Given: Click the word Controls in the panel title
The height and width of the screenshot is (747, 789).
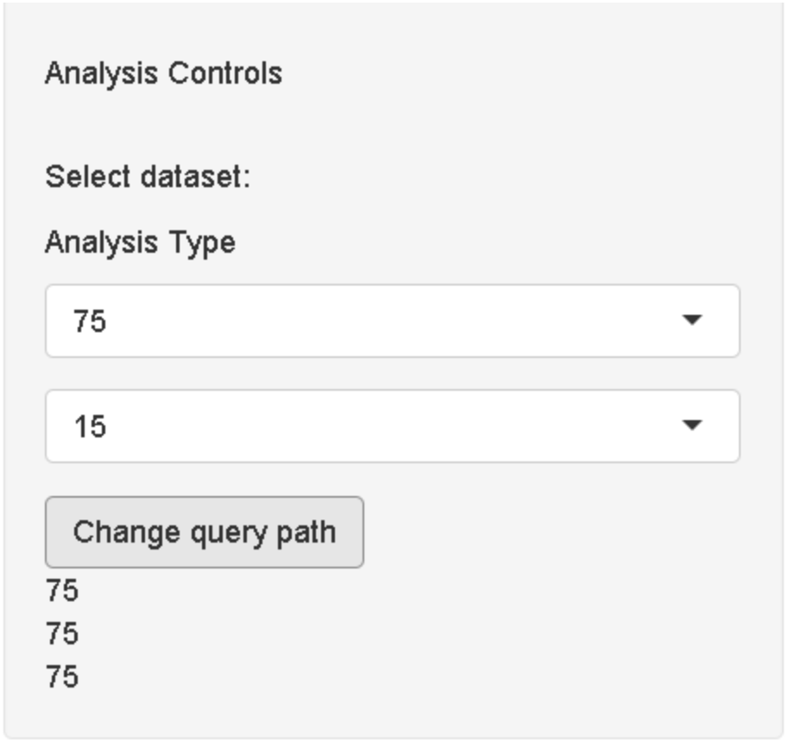Looking at the screenshot, I should [224, 73].
